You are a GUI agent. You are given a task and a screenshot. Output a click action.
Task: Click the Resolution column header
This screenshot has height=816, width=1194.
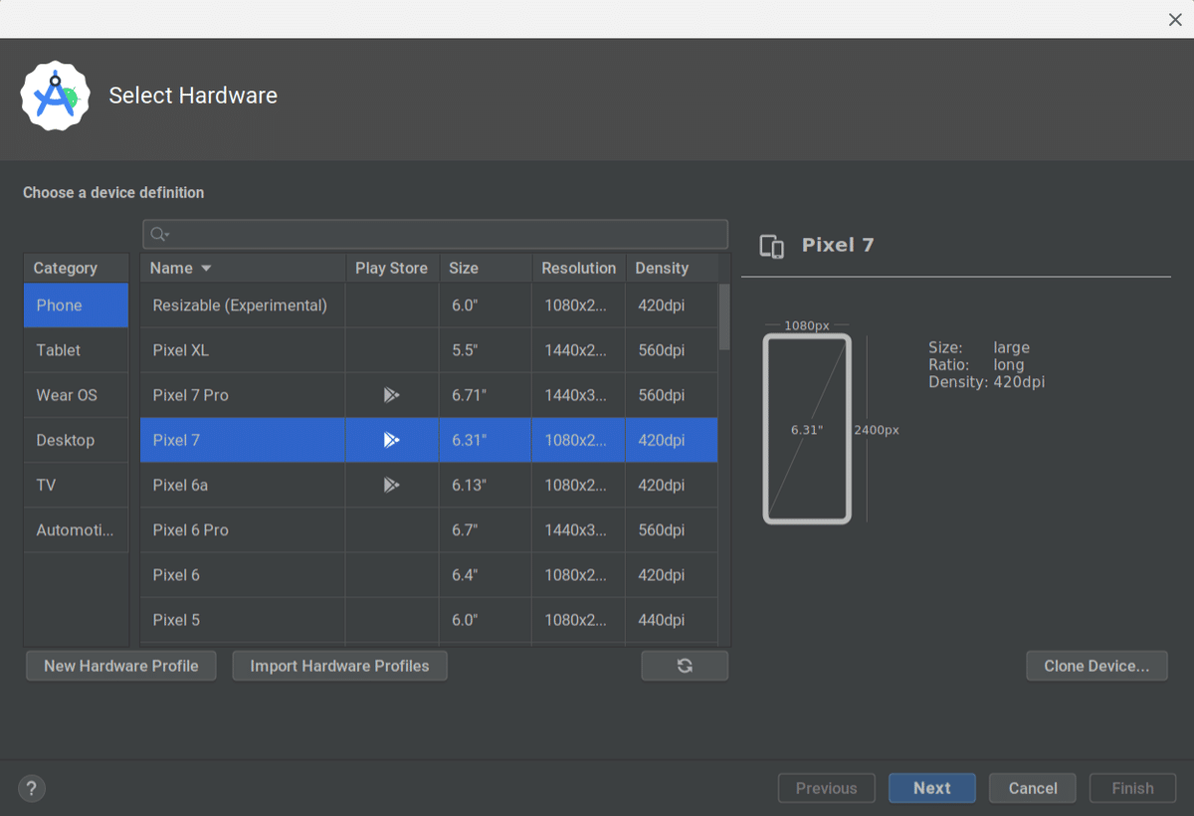pos(579,269)
